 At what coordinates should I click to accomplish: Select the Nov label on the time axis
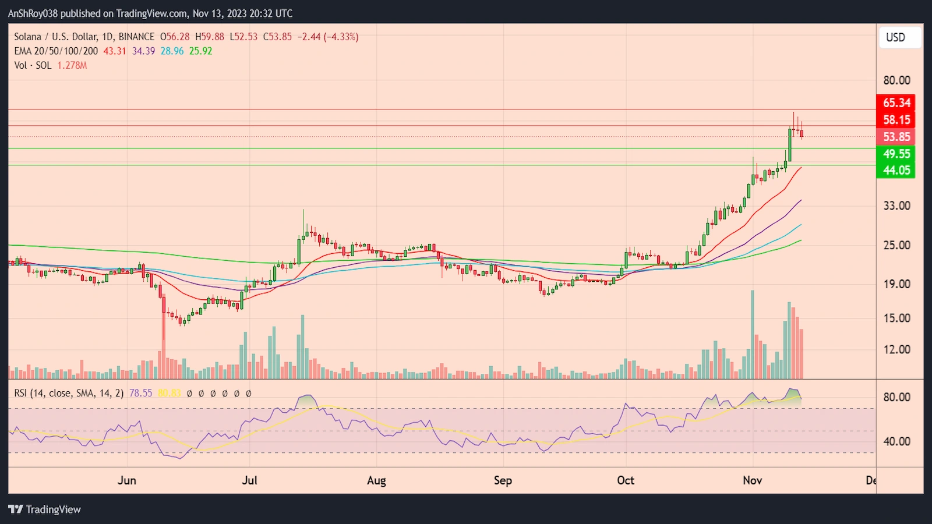click(752, 480)
